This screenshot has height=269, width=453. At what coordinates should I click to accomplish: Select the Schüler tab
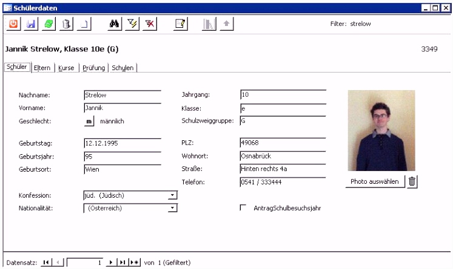click(17, 67)
